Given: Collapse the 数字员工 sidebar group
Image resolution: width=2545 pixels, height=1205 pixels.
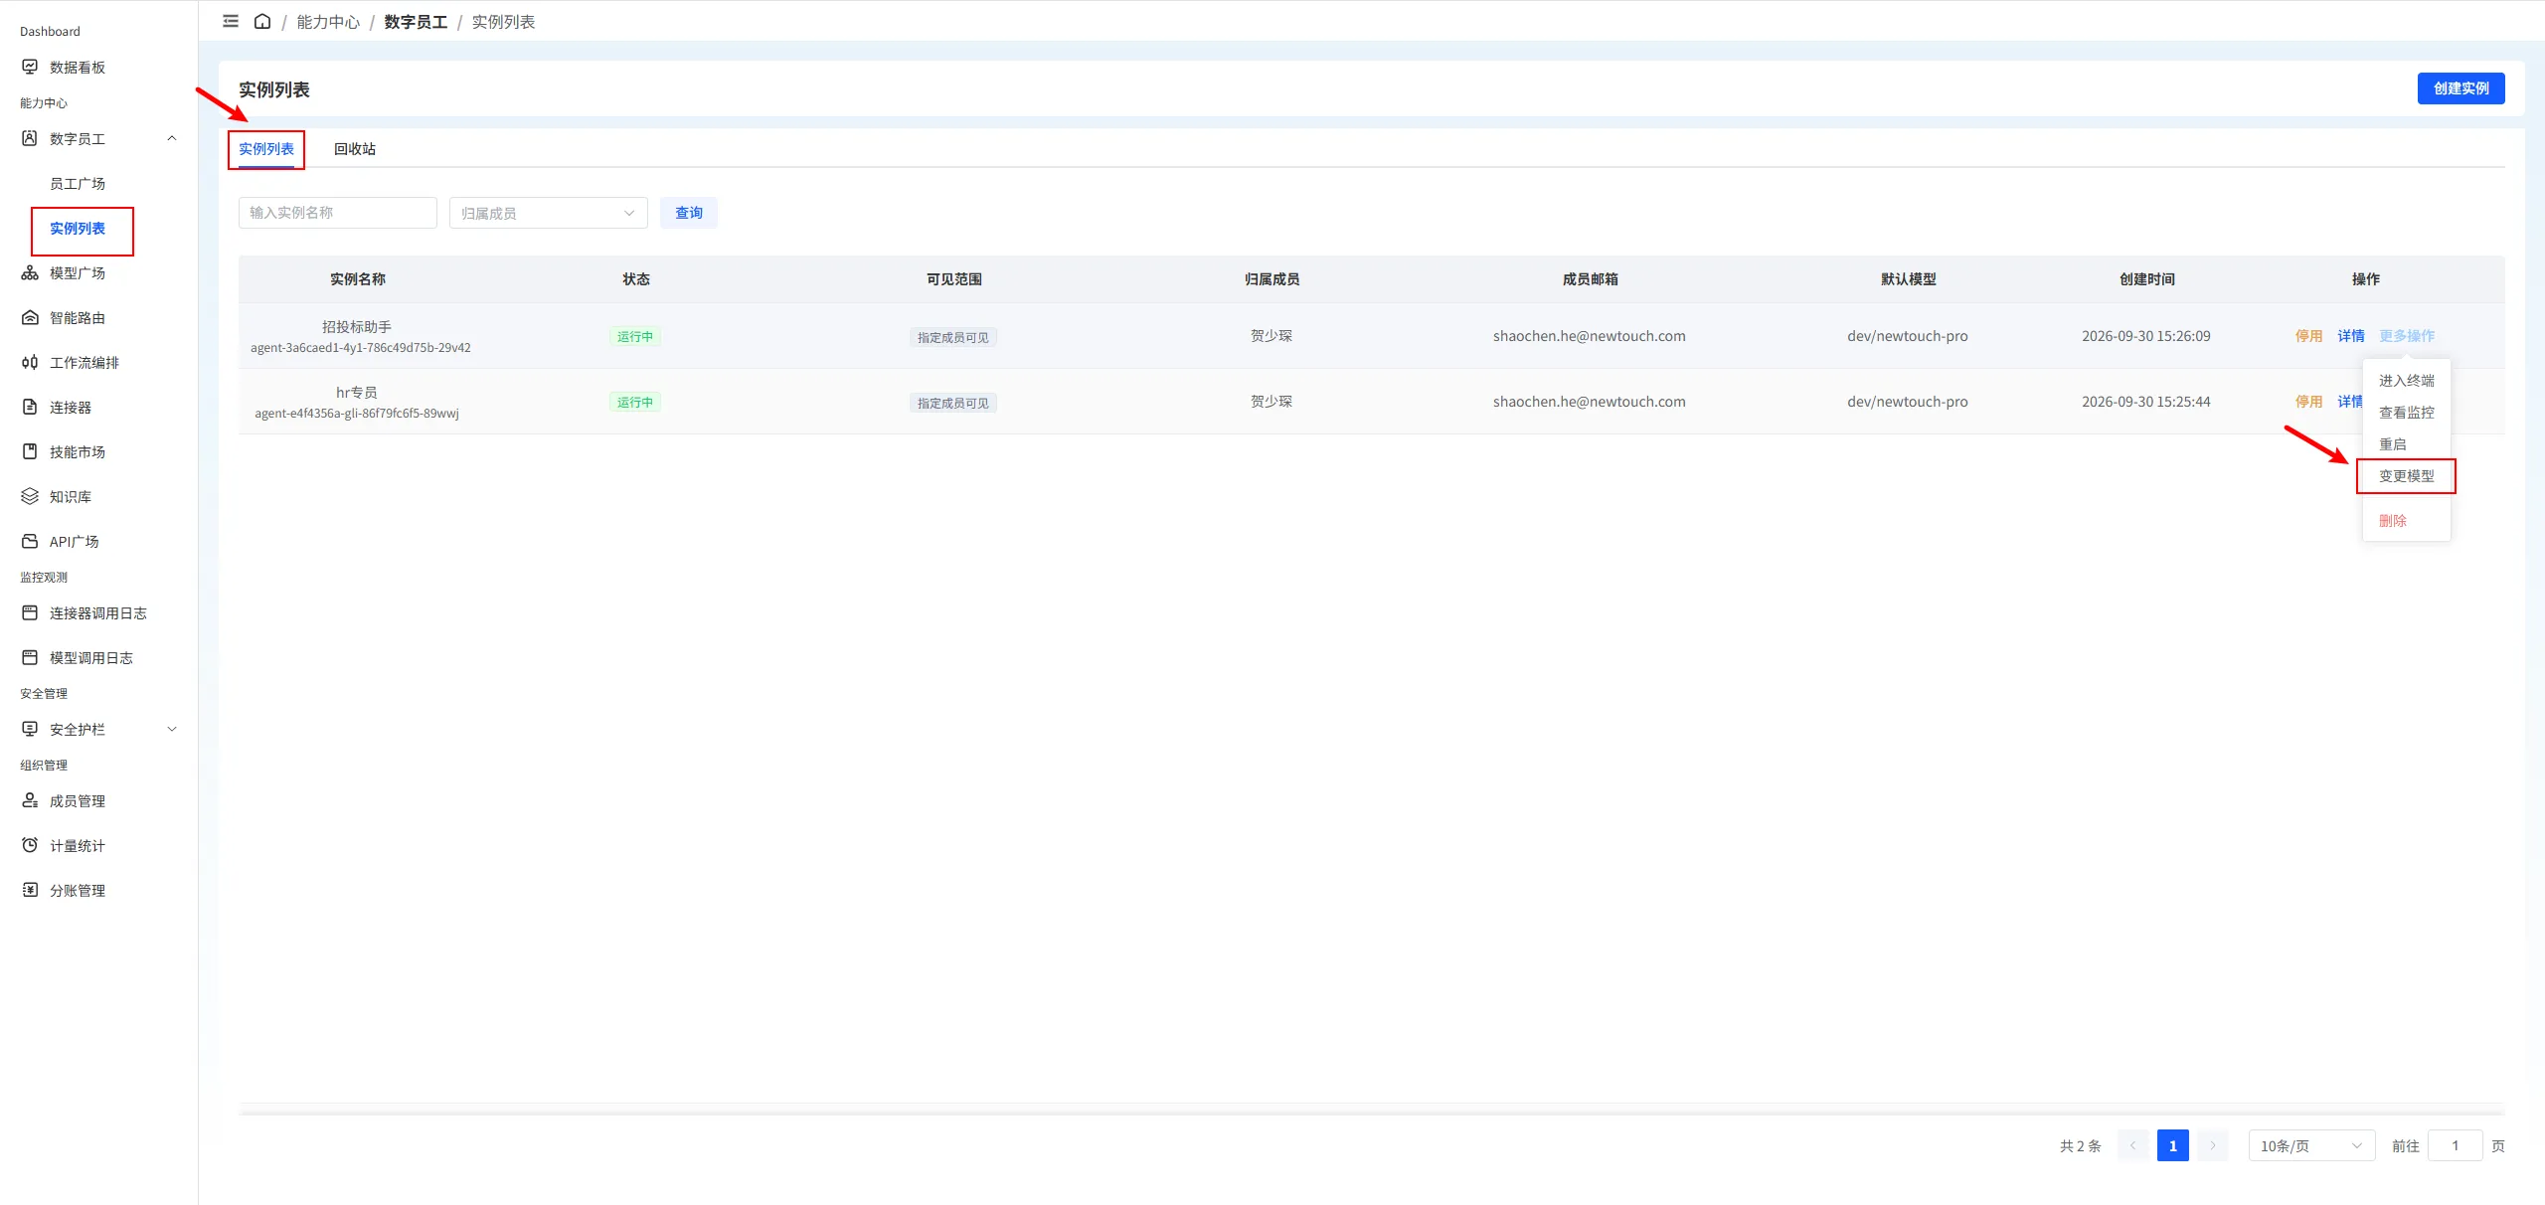Looking at the screenshot, I should pos(172,138).
